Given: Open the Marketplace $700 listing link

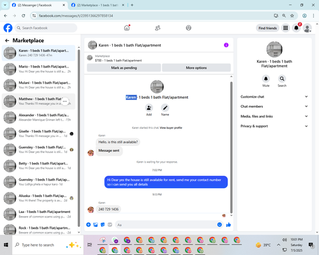Looking at the screenshot, I should 118,61.
